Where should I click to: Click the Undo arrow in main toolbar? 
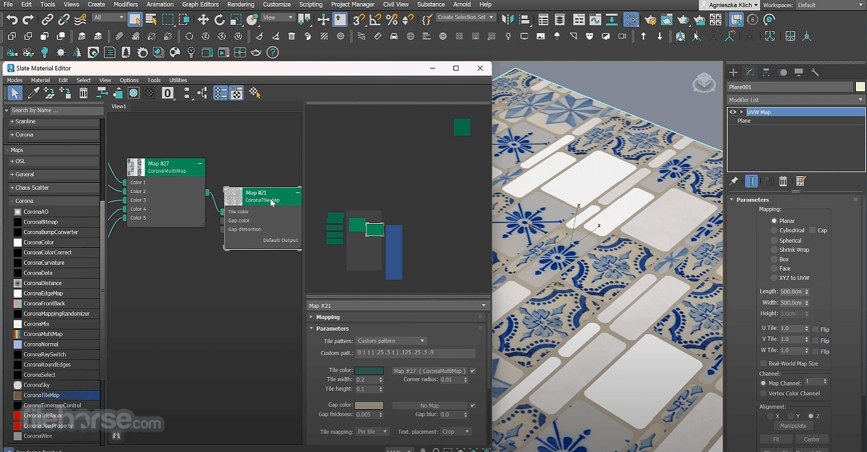pos(12,20)
